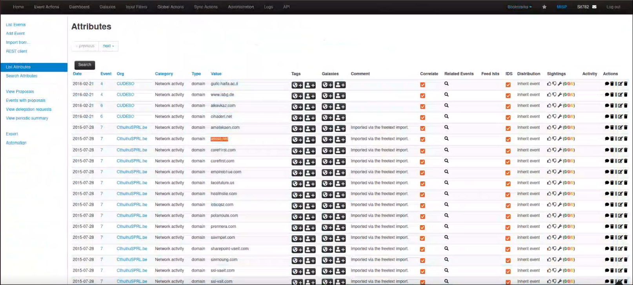Add a local tag to www.iabg.de
The width and height of the screenshot is (633, 285).
310,96
